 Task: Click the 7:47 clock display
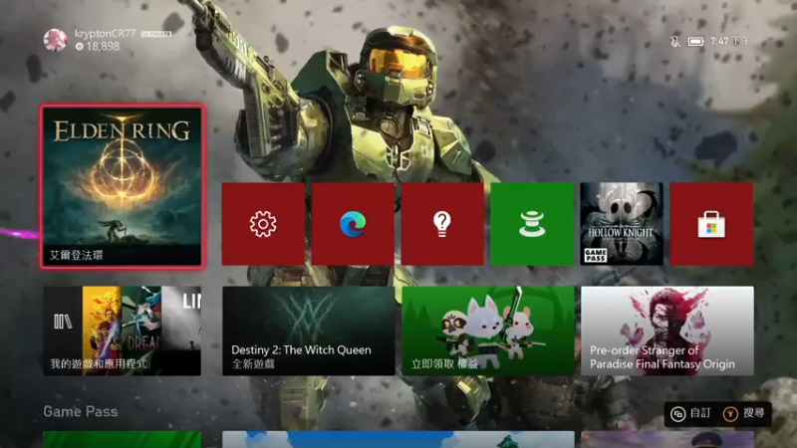(730, 41)
